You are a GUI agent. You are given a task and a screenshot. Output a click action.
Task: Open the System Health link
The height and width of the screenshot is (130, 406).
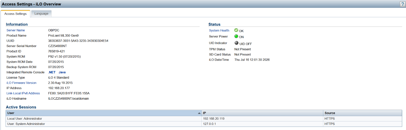[219, 31]
